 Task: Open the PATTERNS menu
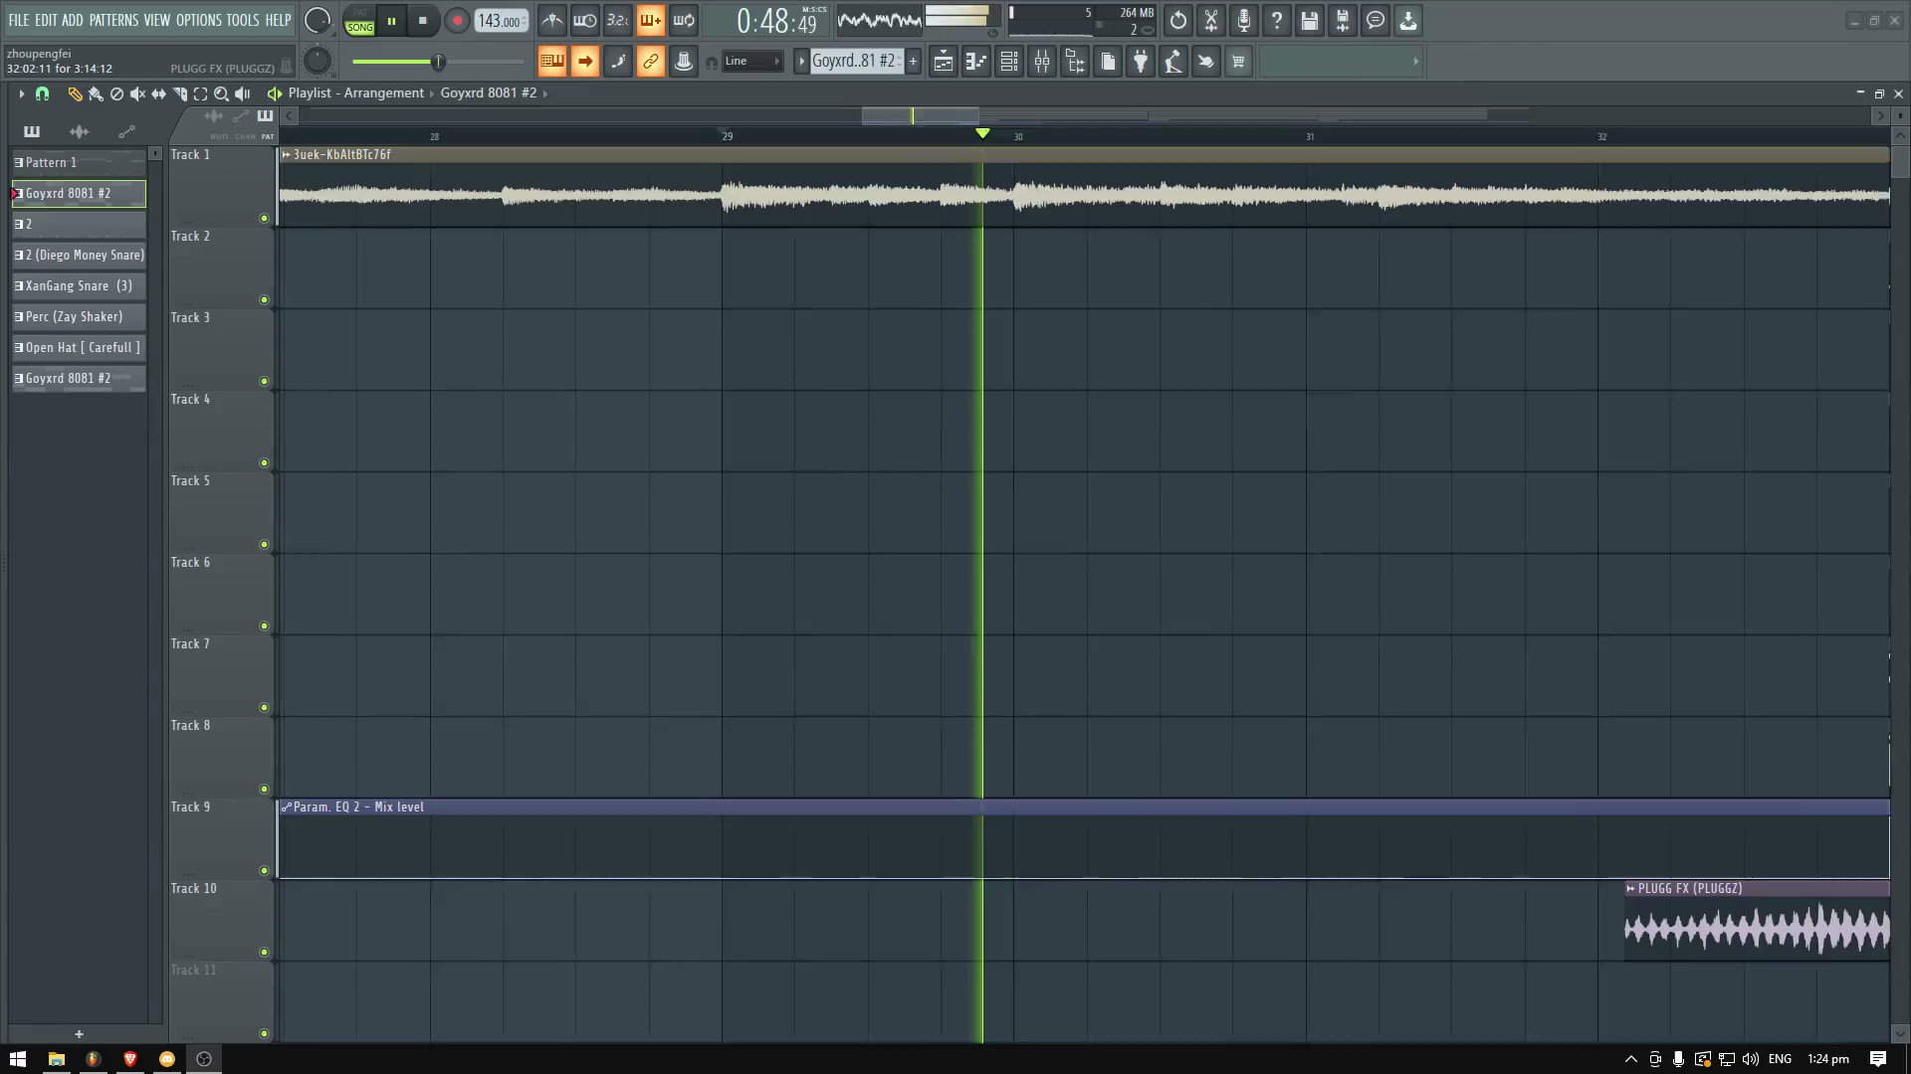click(x=113, y=20)
